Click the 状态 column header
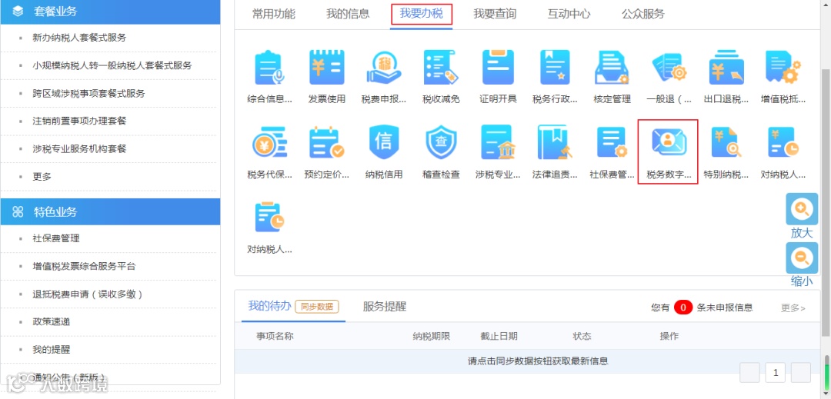 (x=582, y=336)
